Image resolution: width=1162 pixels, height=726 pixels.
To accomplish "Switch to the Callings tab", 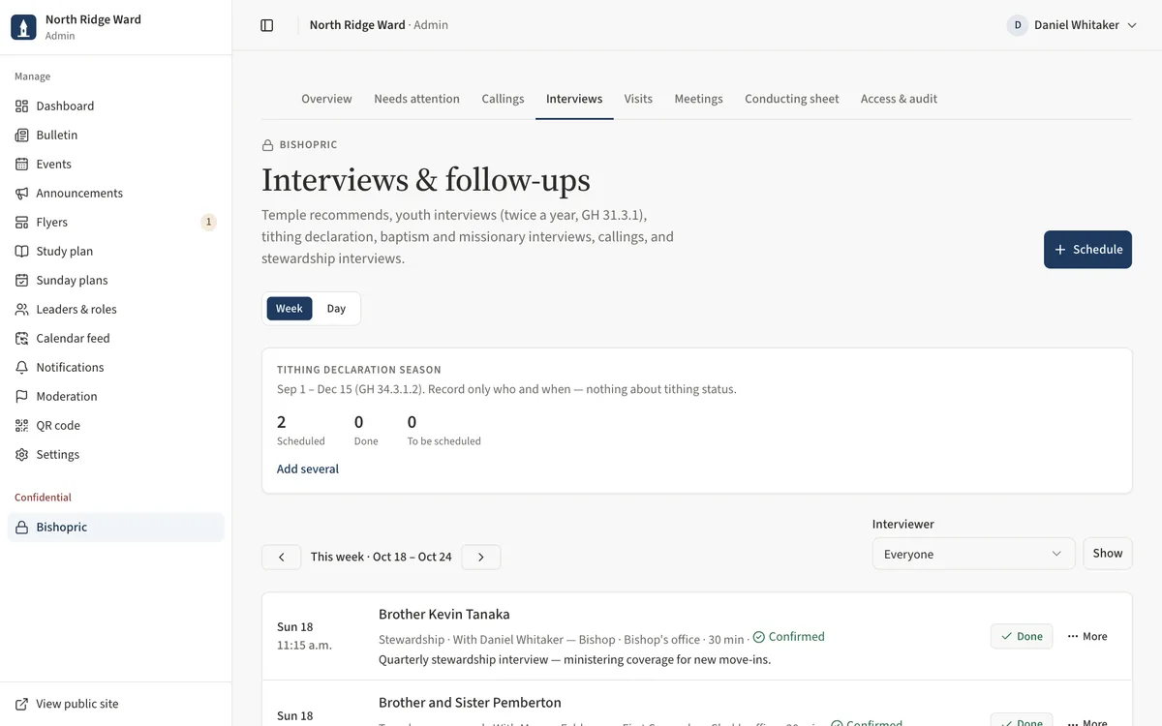I will [503, 99].
